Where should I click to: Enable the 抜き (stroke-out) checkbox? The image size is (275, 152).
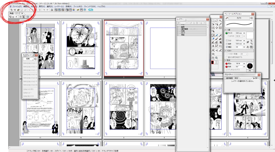[x=227, y=44]
